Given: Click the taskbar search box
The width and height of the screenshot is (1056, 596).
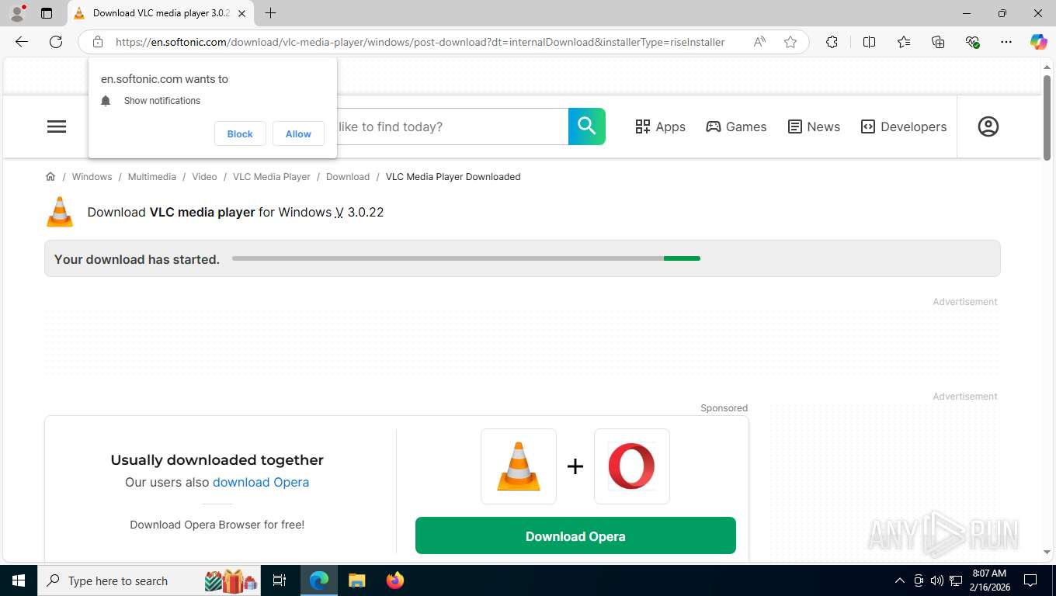Looking at the screenshot, I should [x=150, y=580].
